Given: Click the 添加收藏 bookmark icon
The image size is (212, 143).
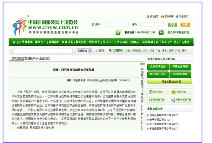Looking at the screenshot, I should 162,17.
